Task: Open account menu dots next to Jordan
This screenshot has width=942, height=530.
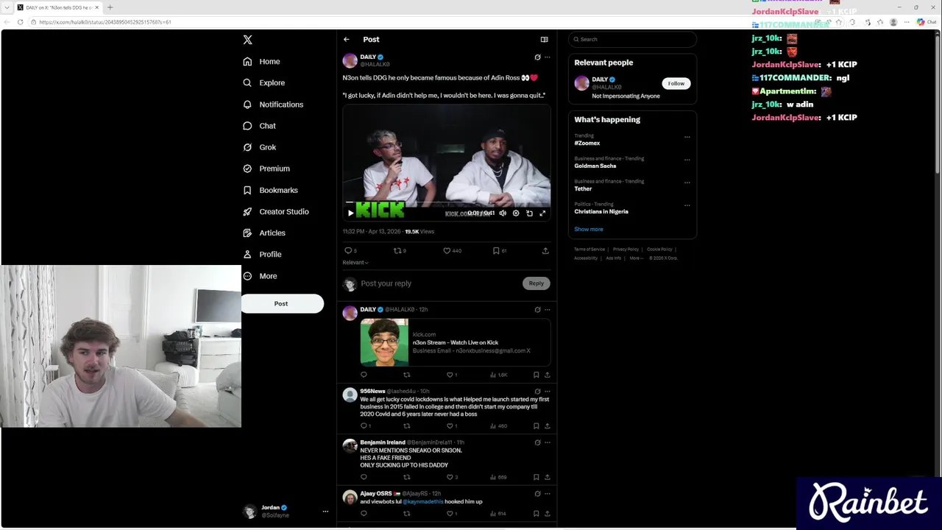Action: coord(325,511)
